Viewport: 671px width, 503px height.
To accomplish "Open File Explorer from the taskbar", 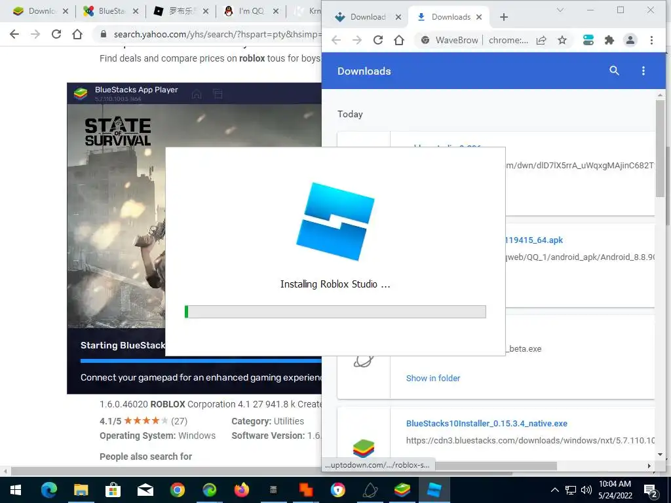I will [81, 490].
